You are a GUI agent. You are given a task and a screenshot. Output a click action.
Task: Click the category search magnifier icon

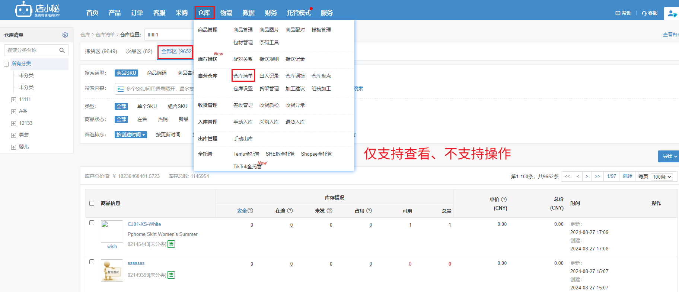pos(62,50)
